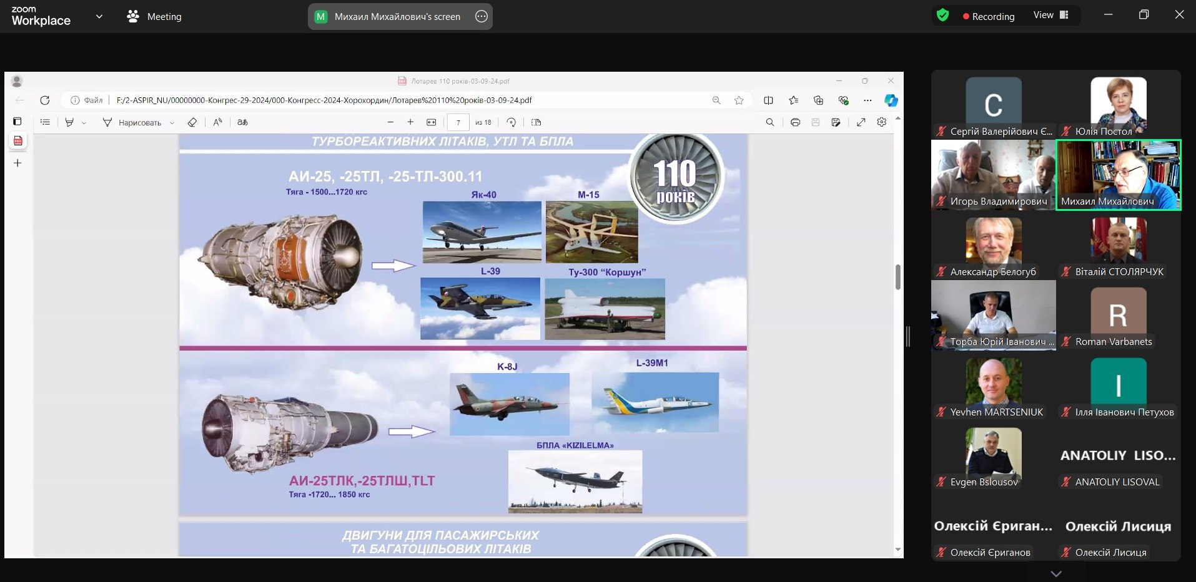Click the PDF page number field
The image size is (1196, 582).
point(458,122)
